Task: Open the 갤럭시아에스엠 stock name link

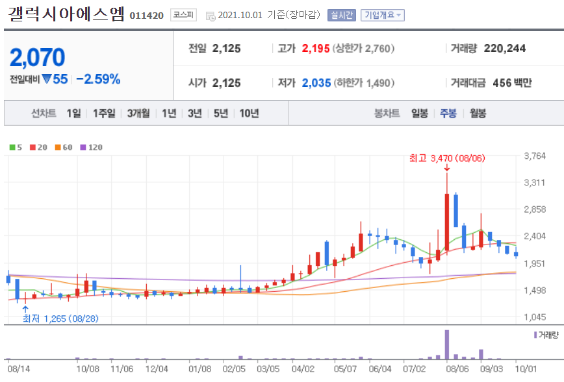Action: click(65, 14)
